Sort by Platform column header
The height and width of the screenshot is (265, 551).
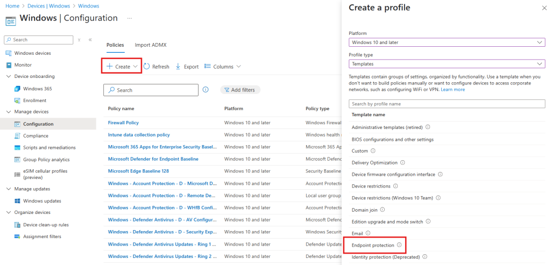234,109
